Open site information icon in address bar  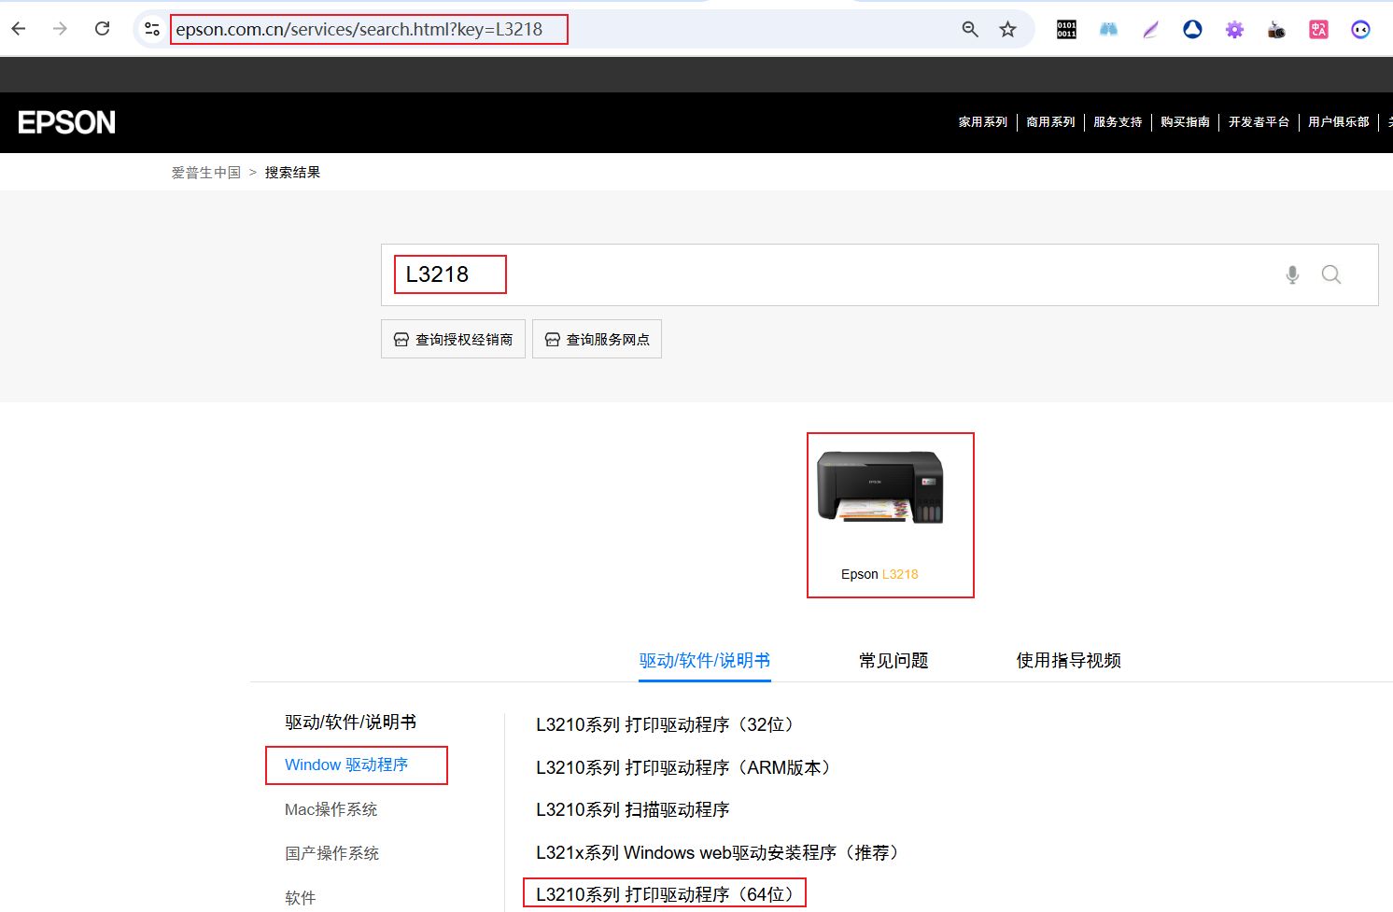coord(152,29)
